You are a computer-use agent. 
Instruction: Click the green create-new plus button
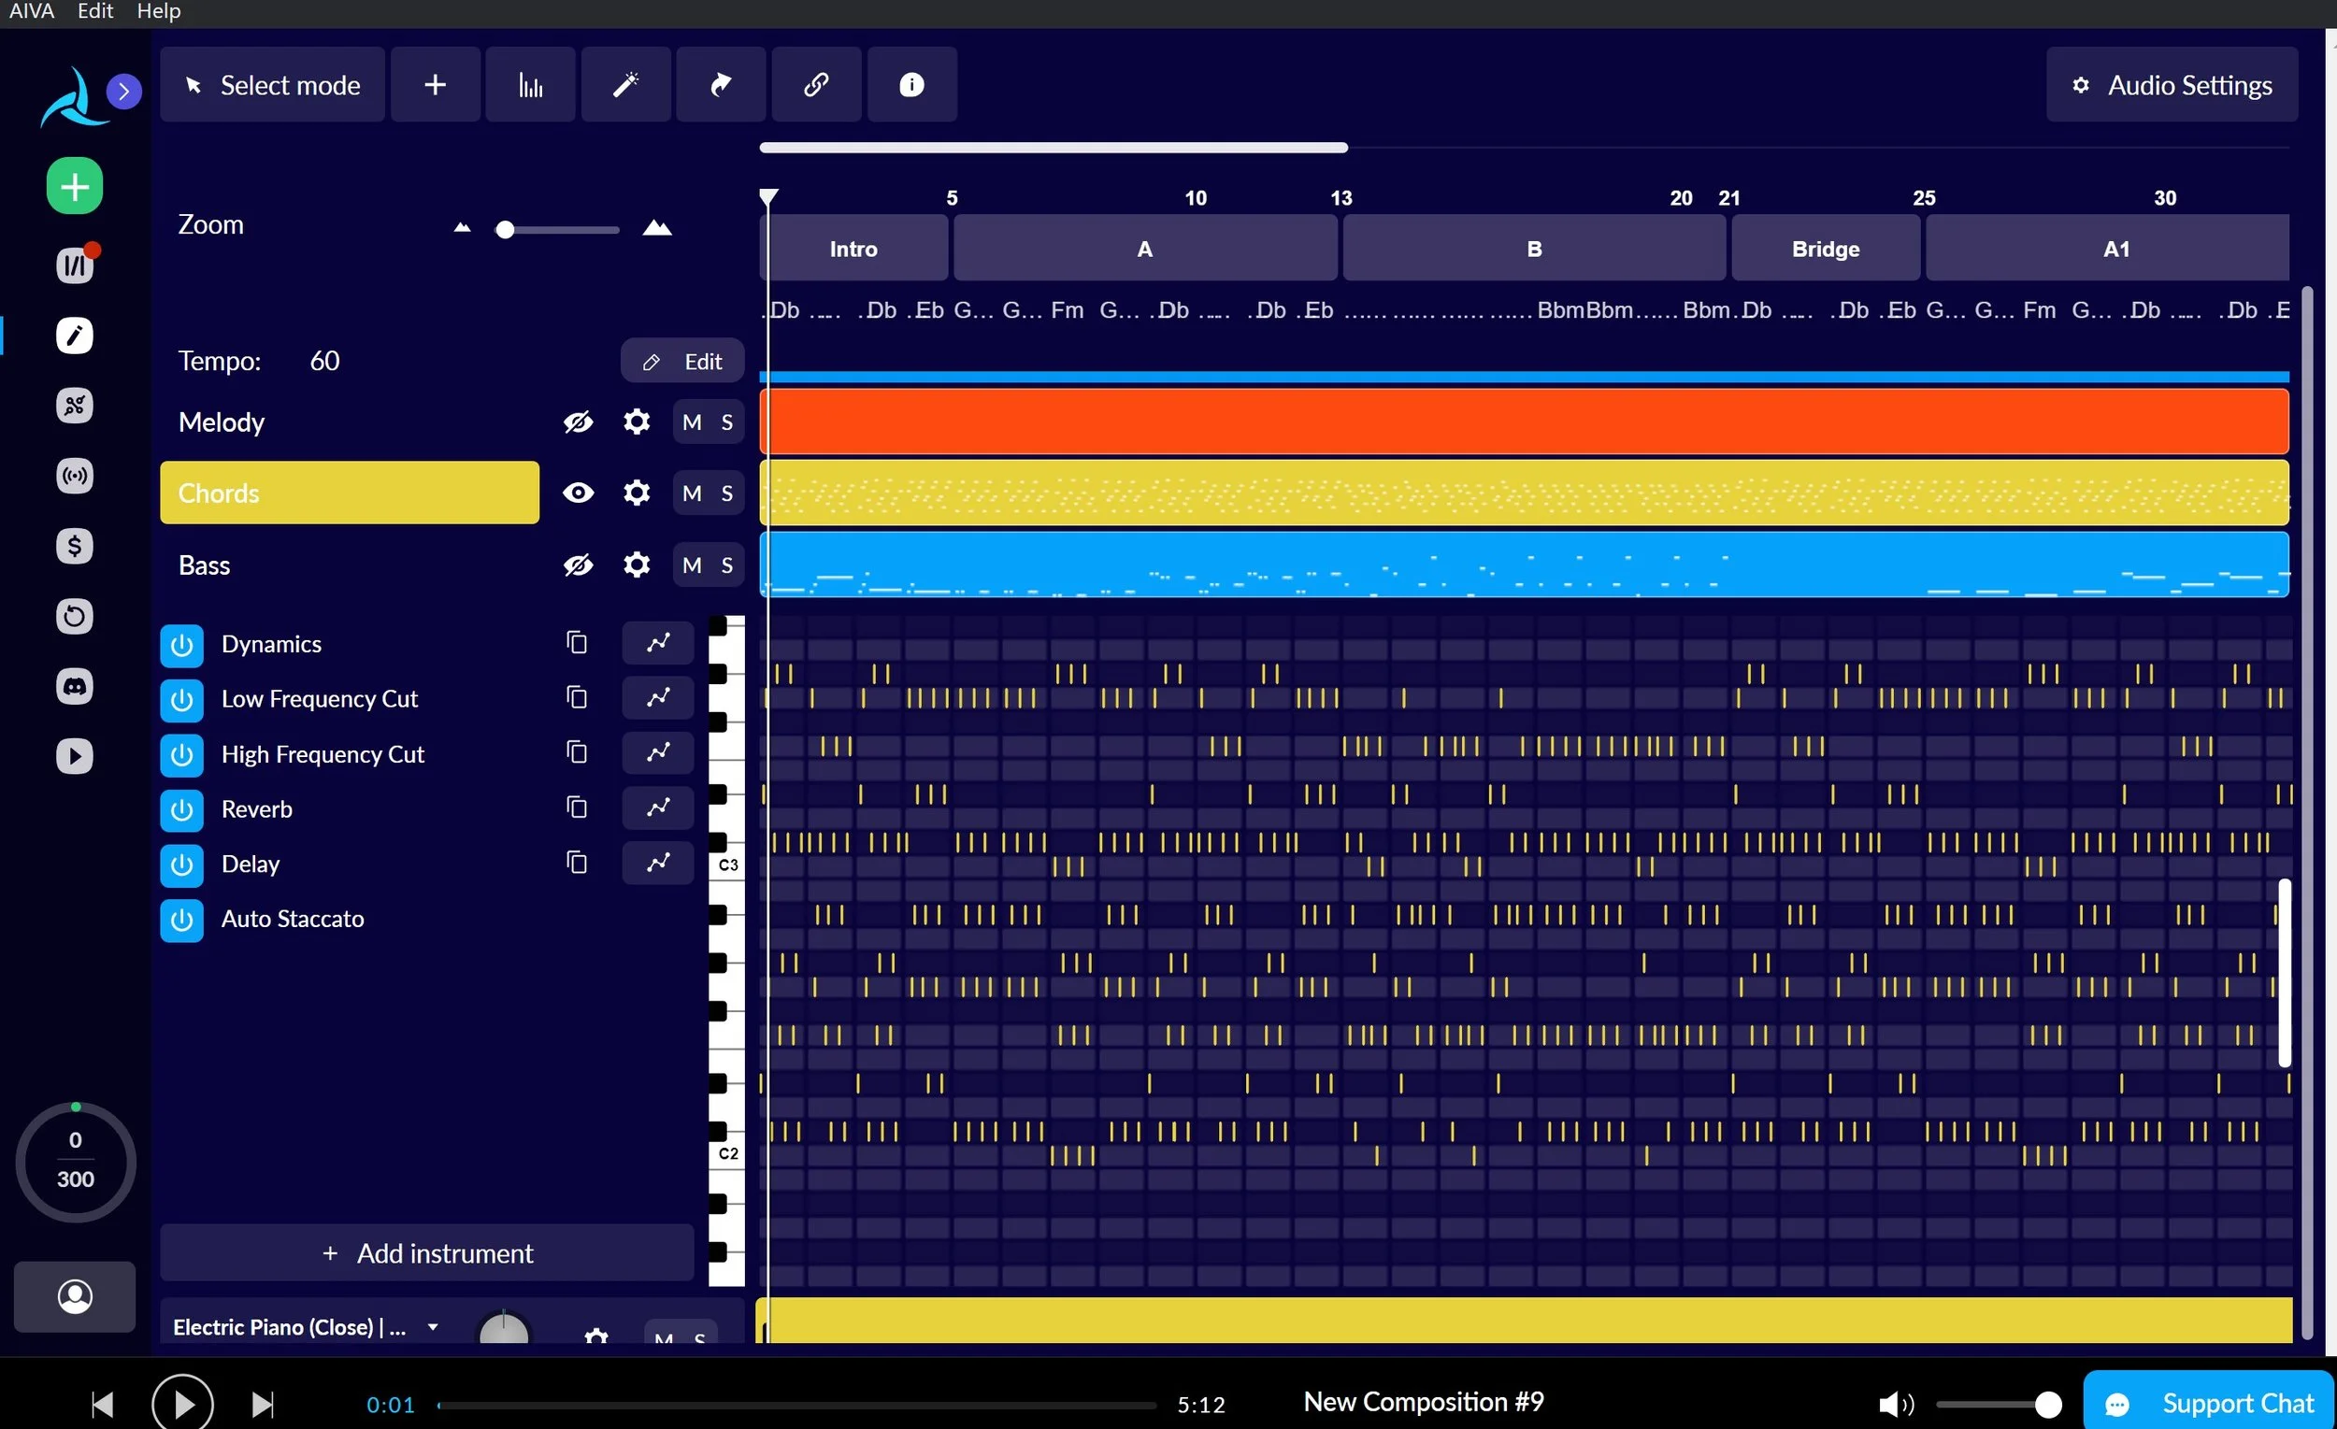pyautogui.click(x=75, y=186)
